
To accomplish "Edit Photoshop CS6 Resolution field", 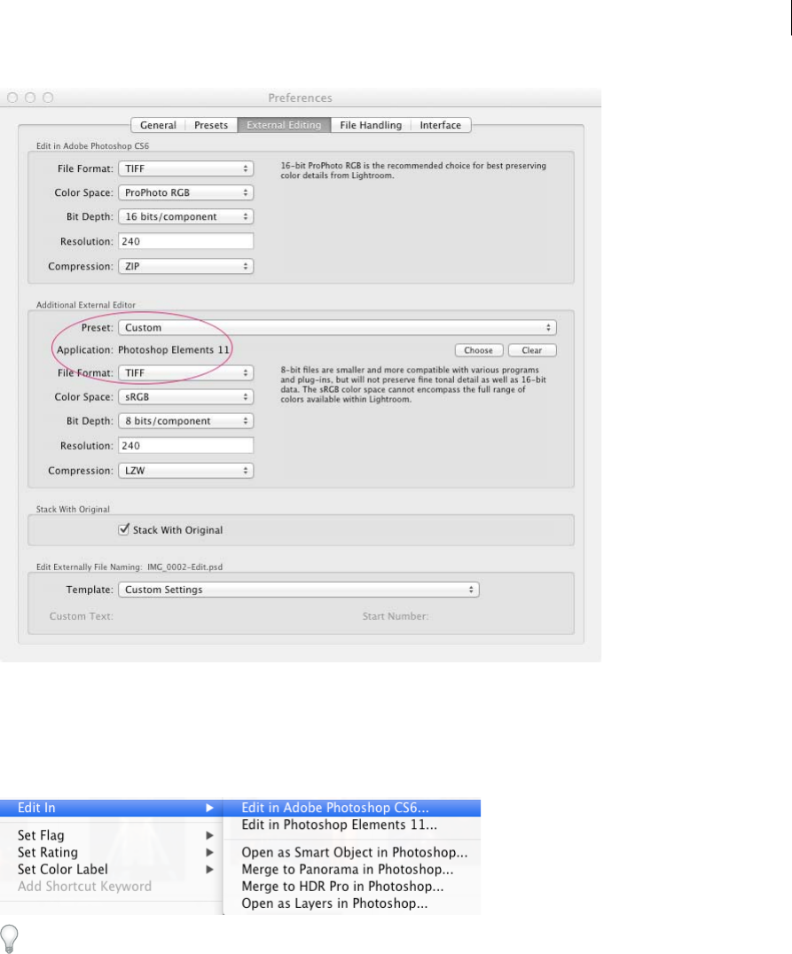I will 185,241.
